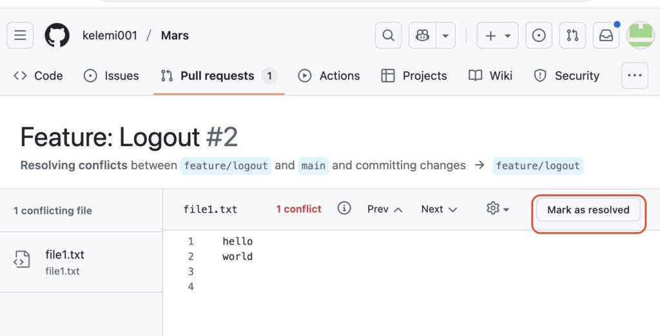The image size is (660, 336).
Task: Expand the Copilot dropdown arrow
Action: 445,35
